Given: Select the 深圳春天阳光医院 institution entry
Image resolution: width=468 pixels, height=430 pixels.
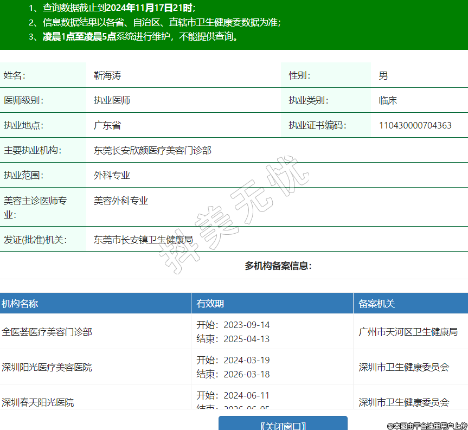Looking at the screenshot, I should click(38, 402).
